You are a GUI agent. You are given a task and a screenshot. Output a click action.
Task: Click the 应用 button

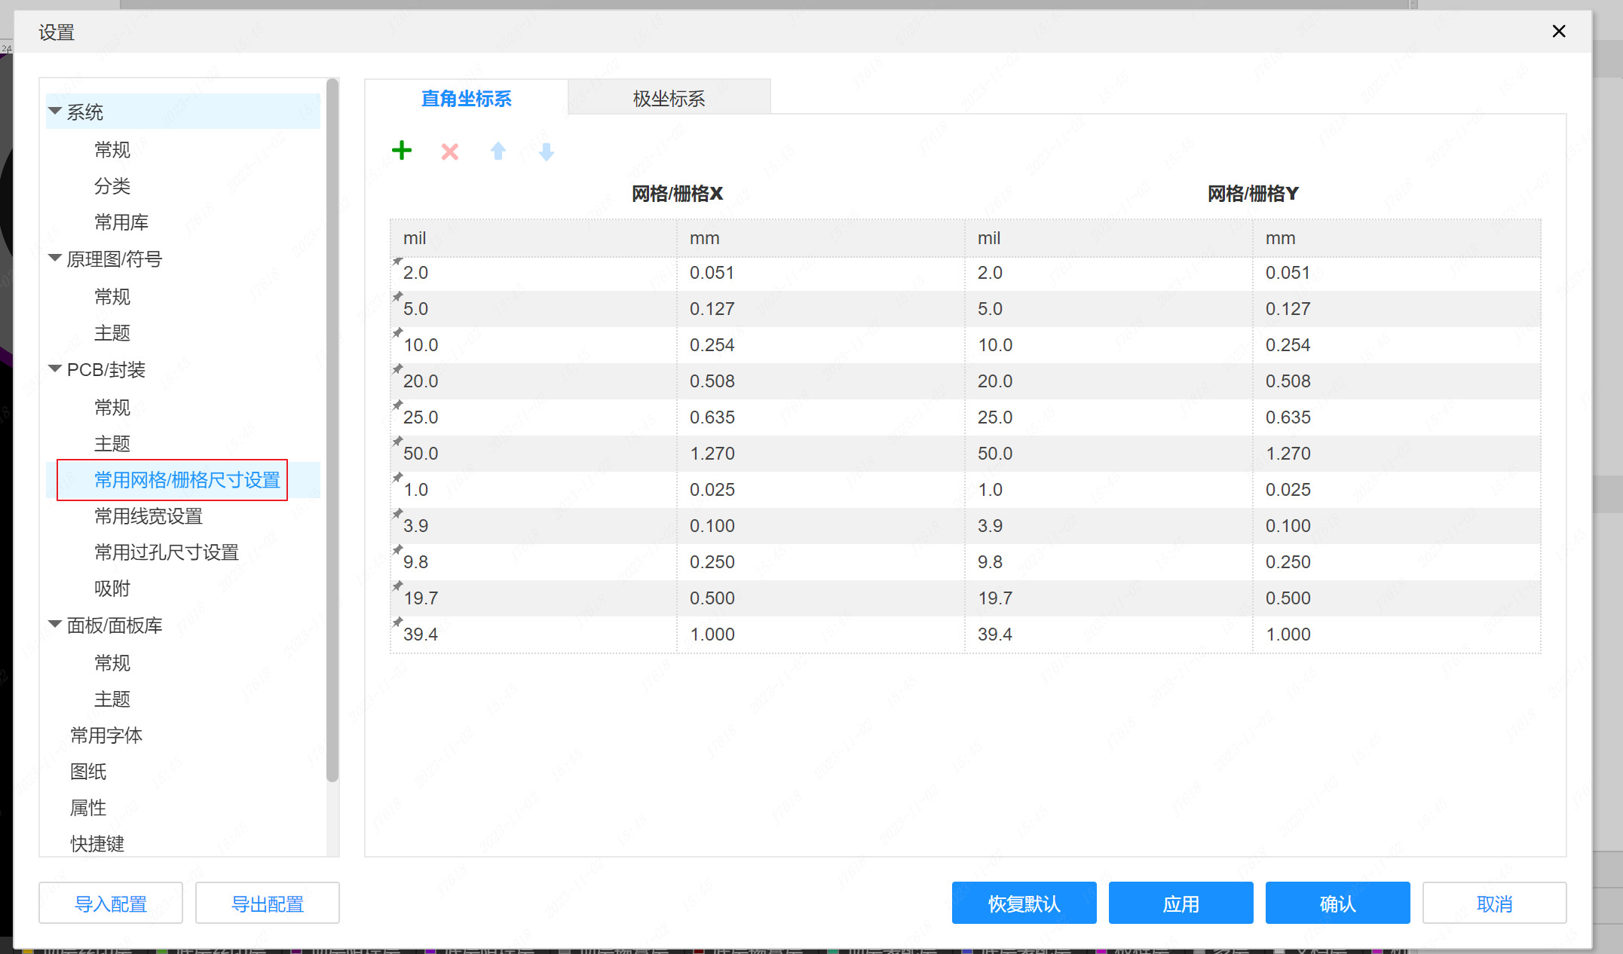pyautogui.click(x=1181, y=904)
